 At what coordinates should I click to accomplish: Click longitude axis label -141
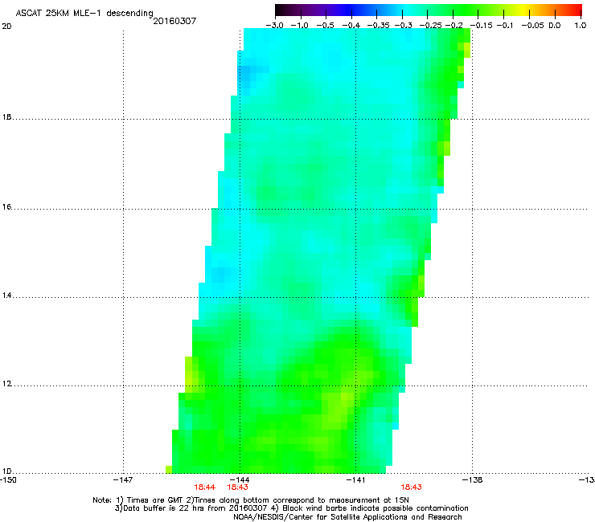355,480
